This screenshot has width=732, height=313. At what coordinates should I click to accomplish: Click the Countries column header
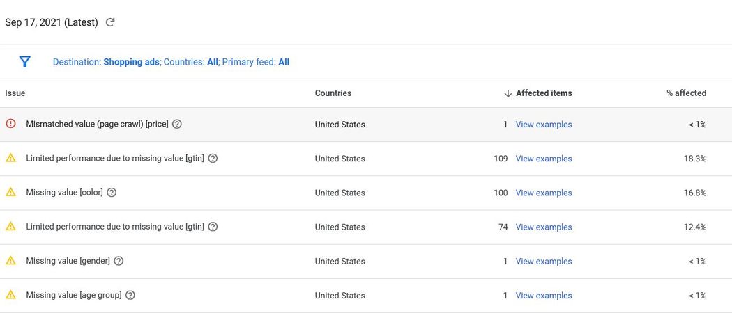click(333, 93)
